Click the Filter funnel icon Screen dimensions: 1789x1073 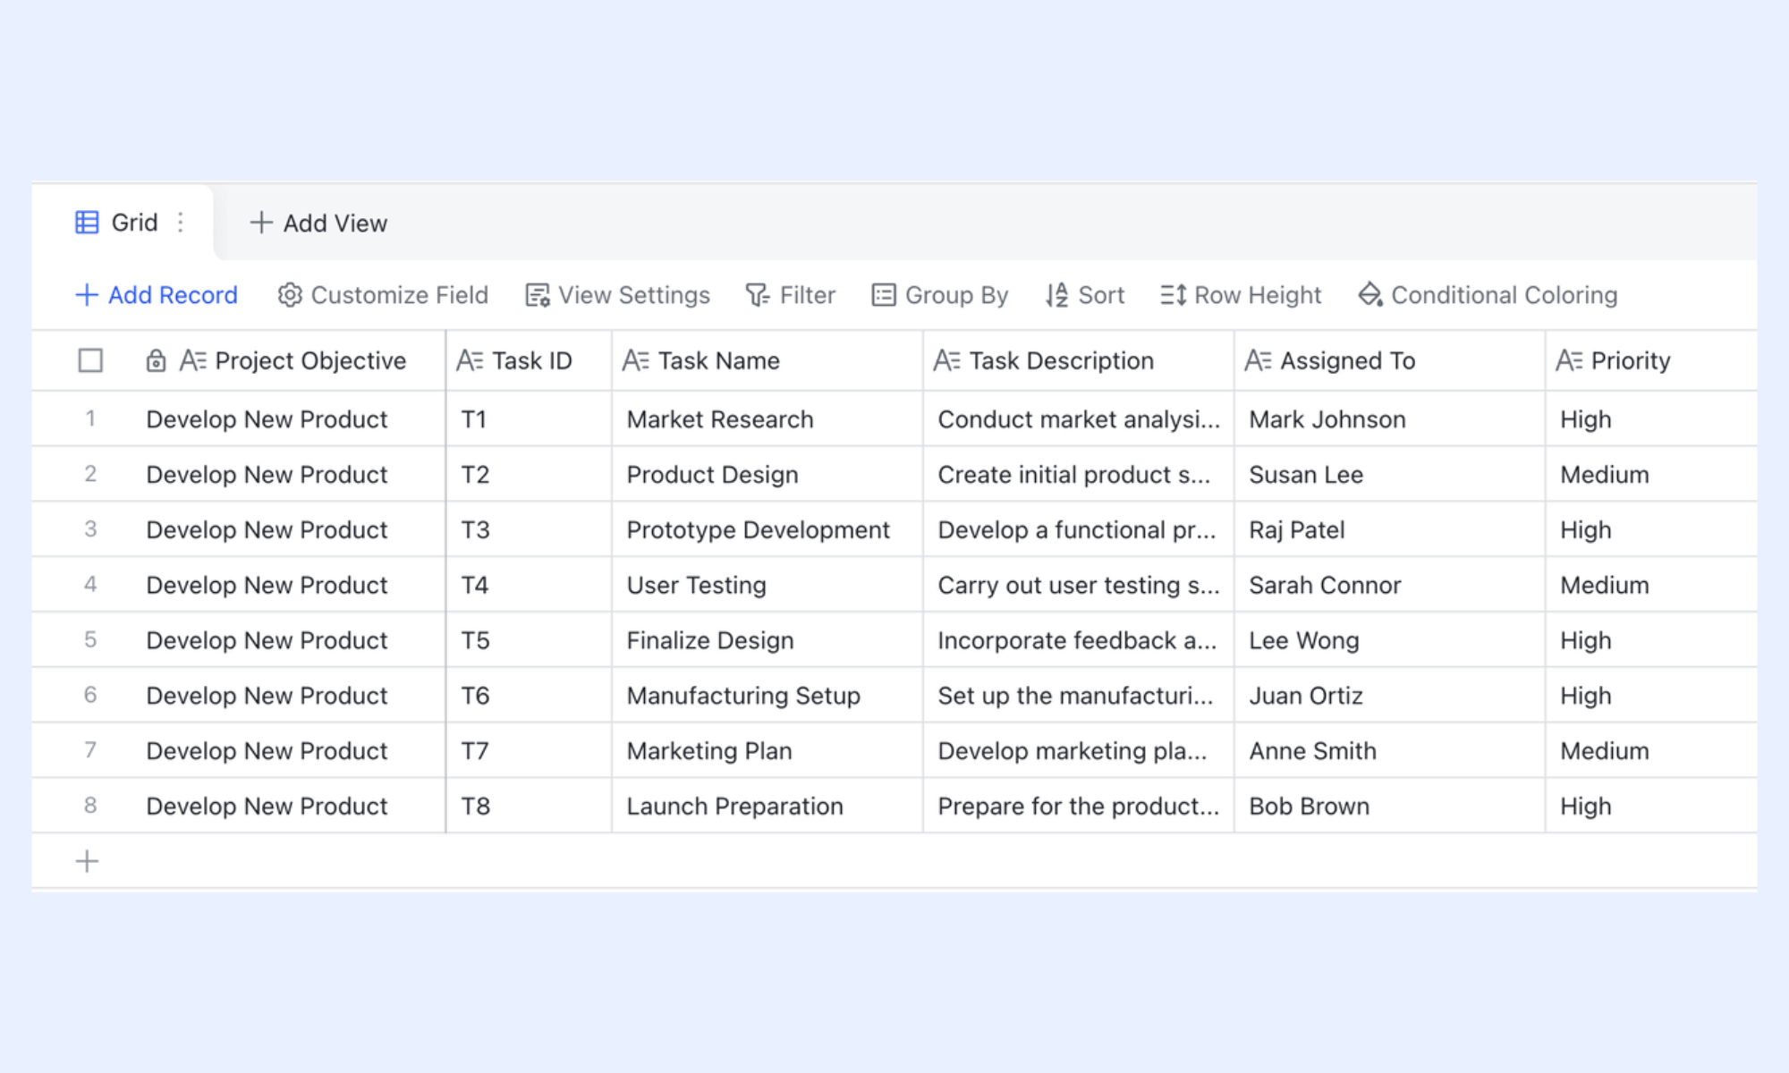coord(758,295)
